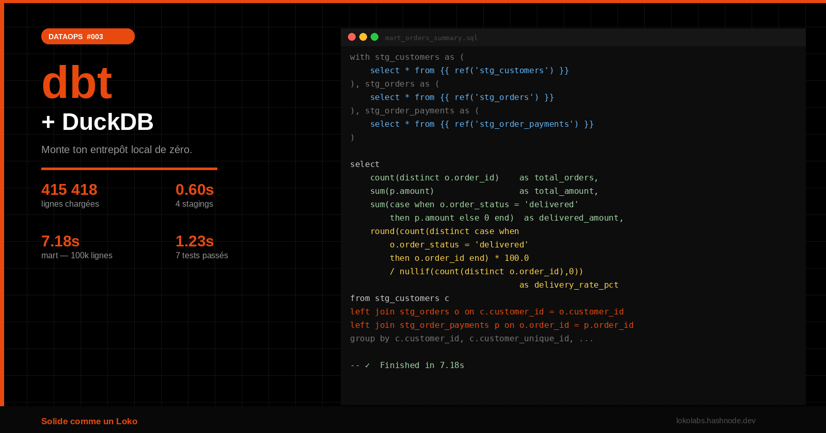
Task: Click the '1.23s' statistic value
Action: pyautogui.click(x=195, y=241)
